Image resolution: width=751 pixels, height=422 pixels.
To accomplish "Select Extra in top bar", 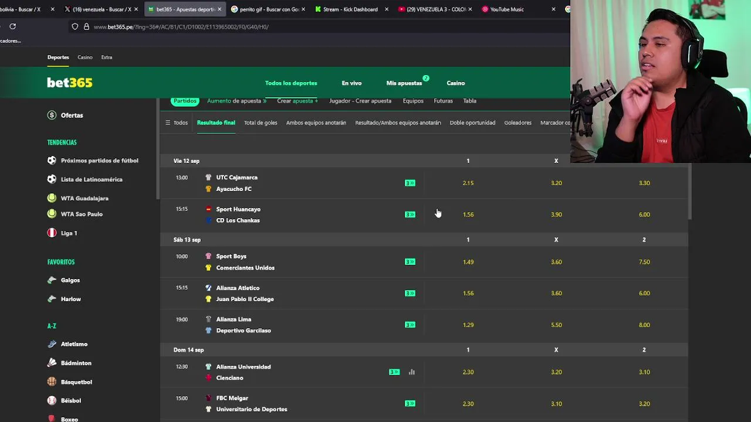I will tap(106, 57).
